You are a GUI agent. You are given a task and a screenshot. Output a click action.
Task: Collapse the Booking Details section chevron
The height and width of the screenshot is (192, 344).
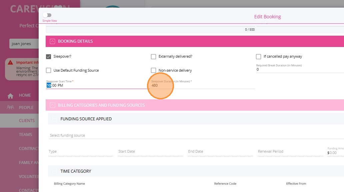coord(52,41)
